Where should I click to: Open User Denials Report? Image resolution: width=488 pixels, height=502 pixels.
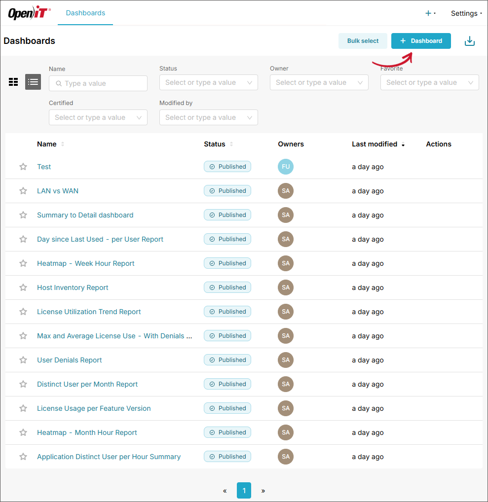tap(70, 360)
